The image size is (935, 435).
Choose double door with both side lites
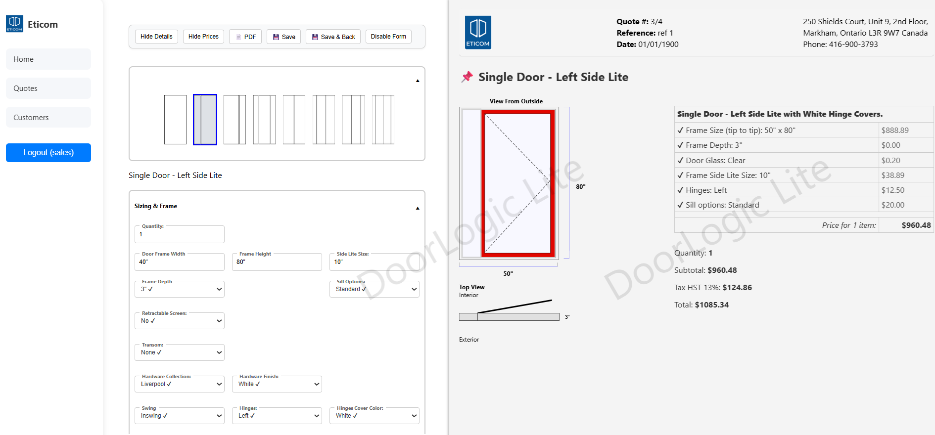383,120
